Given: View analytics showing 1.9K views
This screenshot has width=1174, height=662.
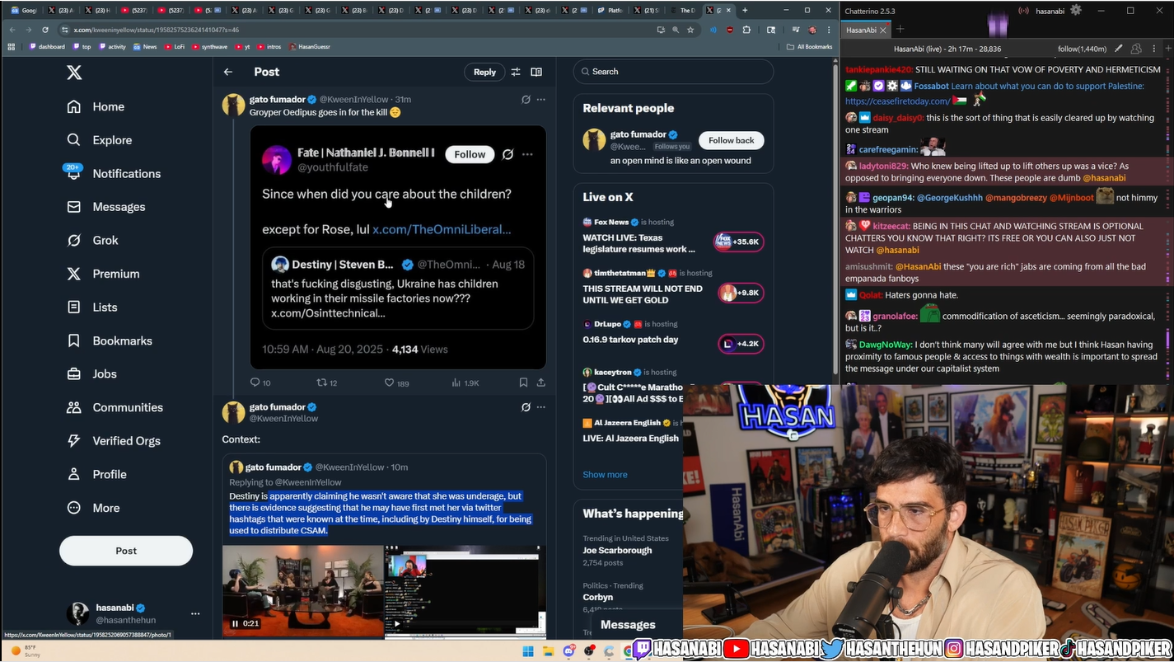Looking at the screenshot, I should coord(465,383).
